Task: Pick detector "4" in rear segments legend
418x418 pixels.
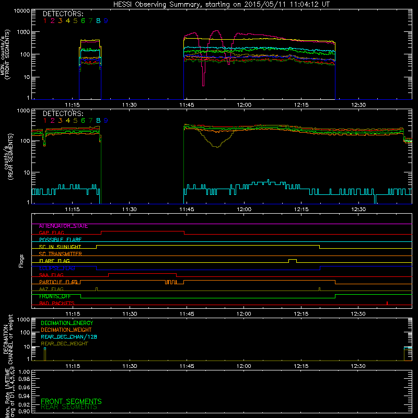Action: click(68, 121)
